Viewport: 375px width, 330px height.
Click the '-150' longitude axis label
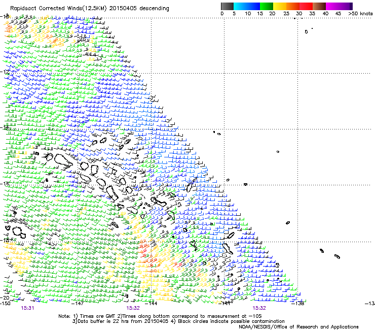(x=5, y=304)
